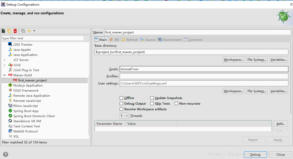Image resolution: width=293 pixels, height=159 pixels.
Task: Enable the Offline checkbox
Action: [x=121, y=98]
